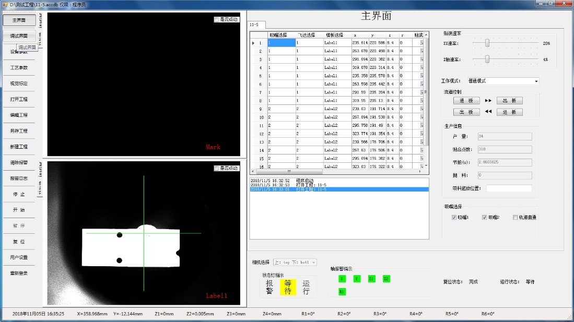Screen dimensions: 574x322
Task: Click the green Z2 axis alarm indicator
Action: coord(386,279)
